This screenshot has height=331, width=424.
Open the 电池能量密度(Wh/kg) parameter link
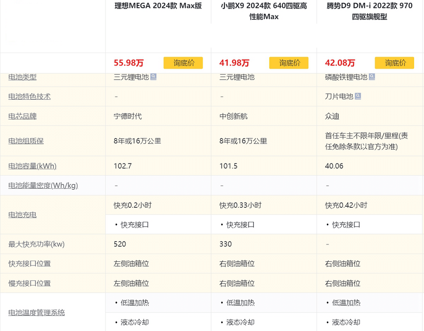click(43, 185)
